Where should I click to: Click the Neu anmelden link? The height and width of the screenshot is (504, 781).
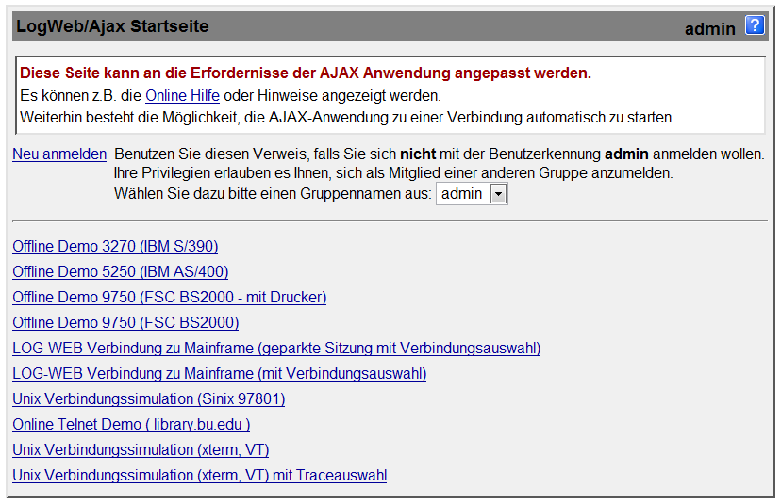point(59,154)
